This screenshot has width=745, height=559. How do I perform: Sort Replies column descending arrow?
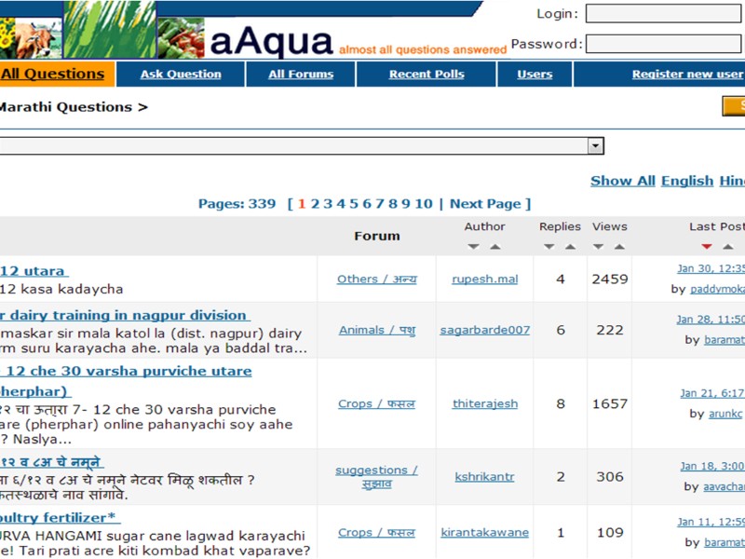coord(549,247)
